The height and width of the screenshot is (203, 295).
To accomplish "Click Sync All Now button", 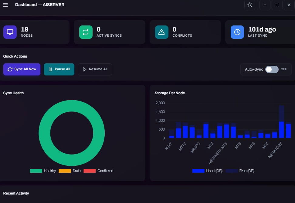I will 22,69.
